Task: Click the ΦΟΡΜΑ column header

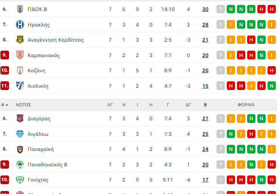Action: point(246,105)
